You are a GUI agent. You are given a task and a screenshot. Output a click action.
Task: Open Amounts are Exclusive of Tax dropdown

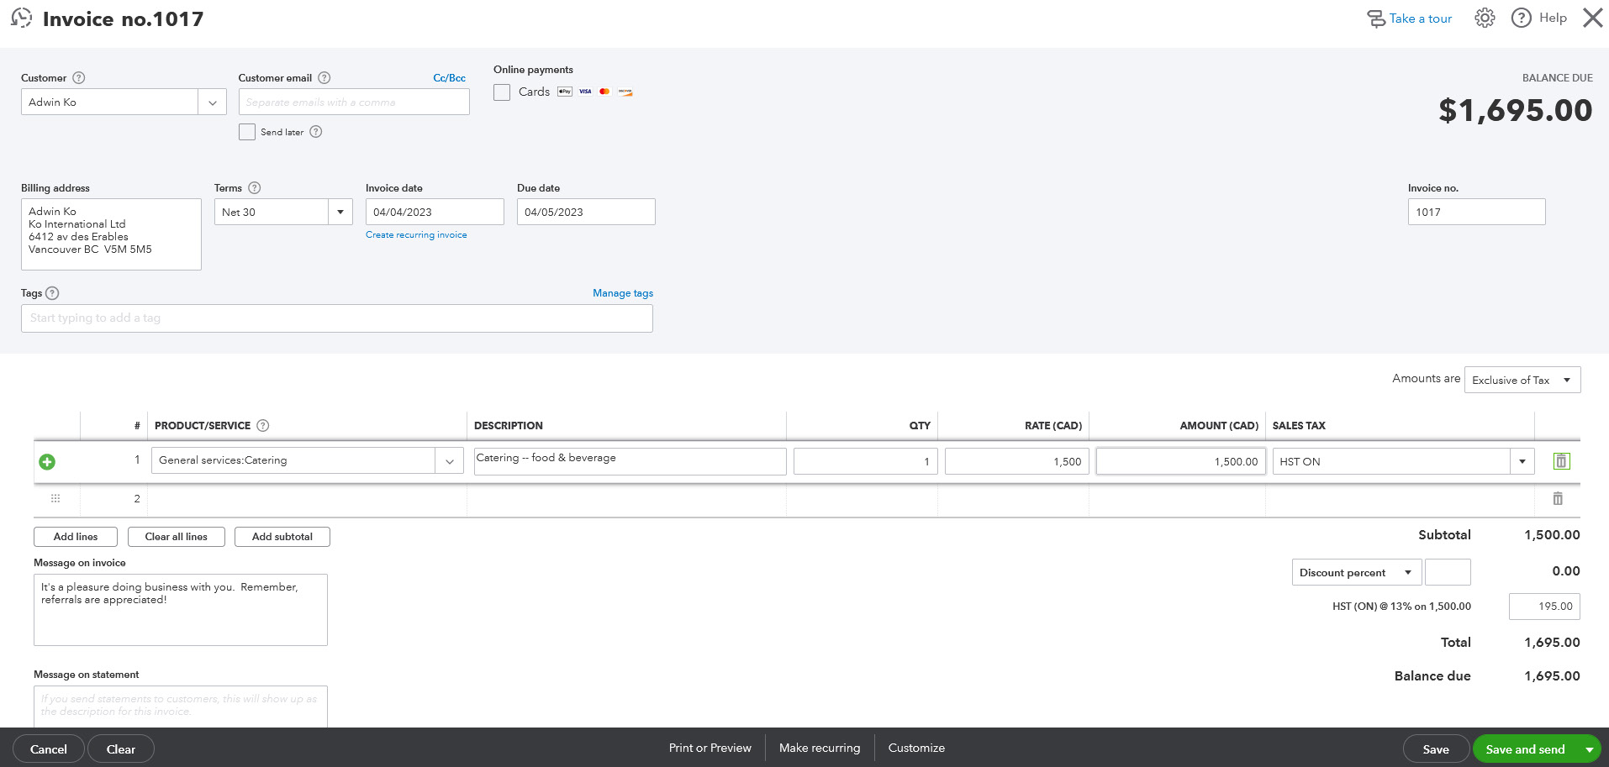coord(1522,380)
